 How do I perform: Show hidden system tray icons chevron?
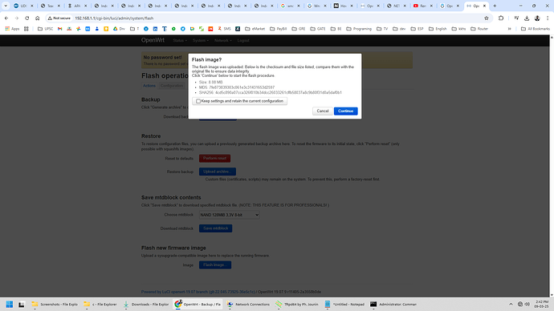click(x=511, y=304)
